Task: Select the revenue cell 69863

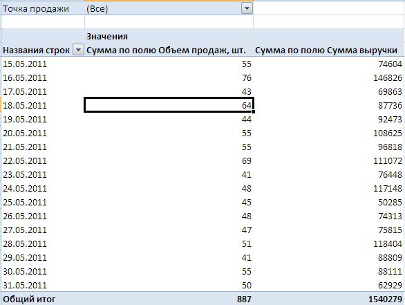Action: [x=328, y=92]
